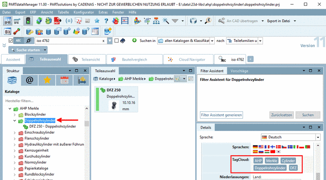This screenshot has height=180, width=326.
Task: Click the shopping cart toolbar icon
Action: point(17,21)
